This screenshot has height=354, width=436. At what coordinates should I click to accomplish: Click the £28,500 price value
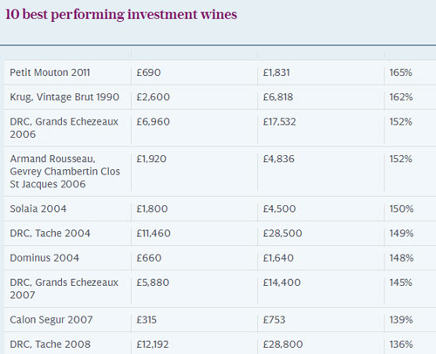(x=283, y=233)
